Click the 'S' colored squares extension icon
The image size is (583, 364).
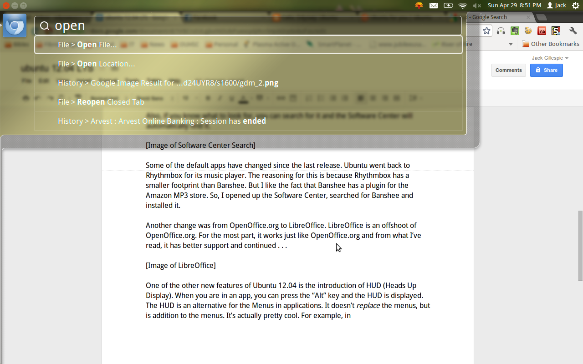coord(556,31)
